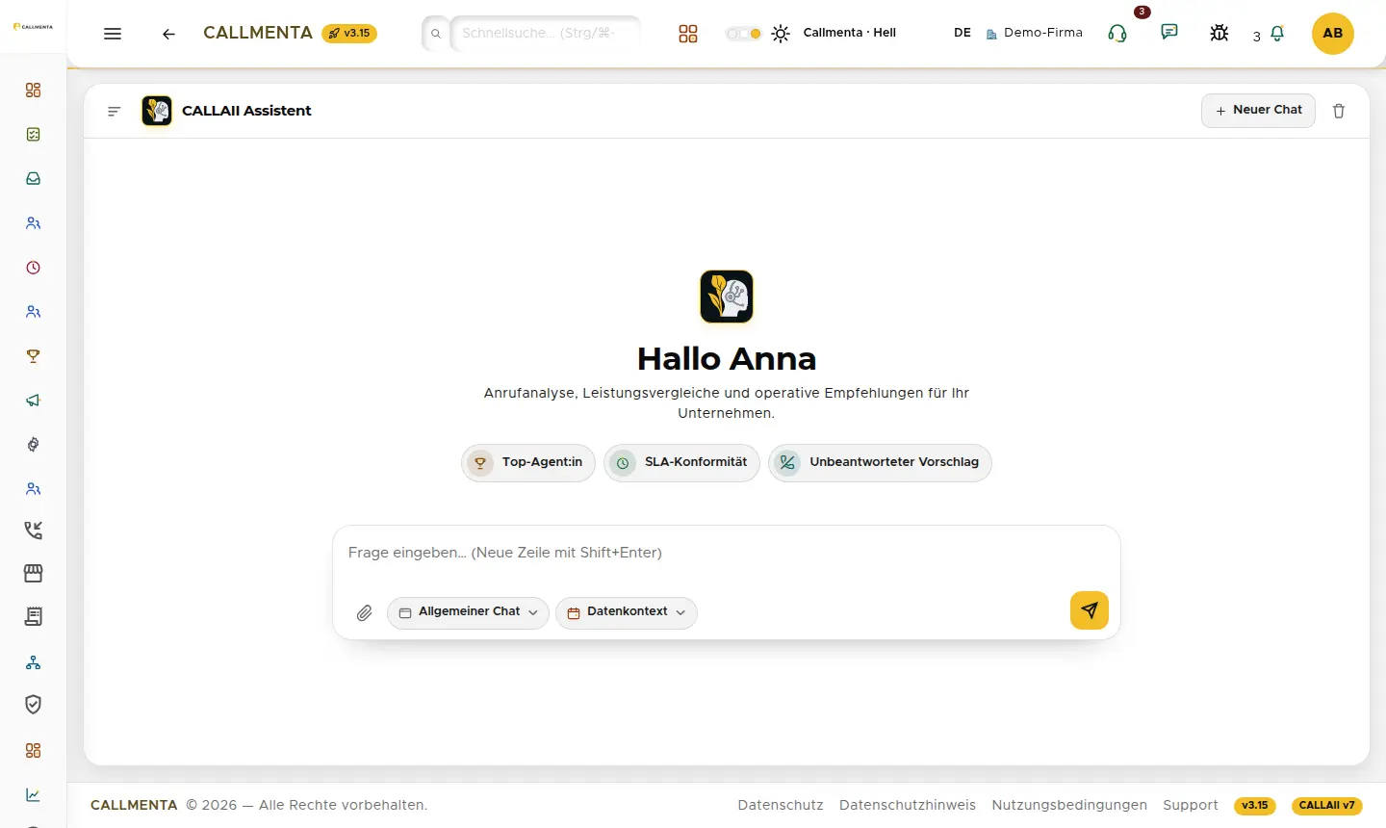Screen dimensions: 1386x828
Task: Toggle the chat list sidebar icon
Action: (x=114, y=112)
